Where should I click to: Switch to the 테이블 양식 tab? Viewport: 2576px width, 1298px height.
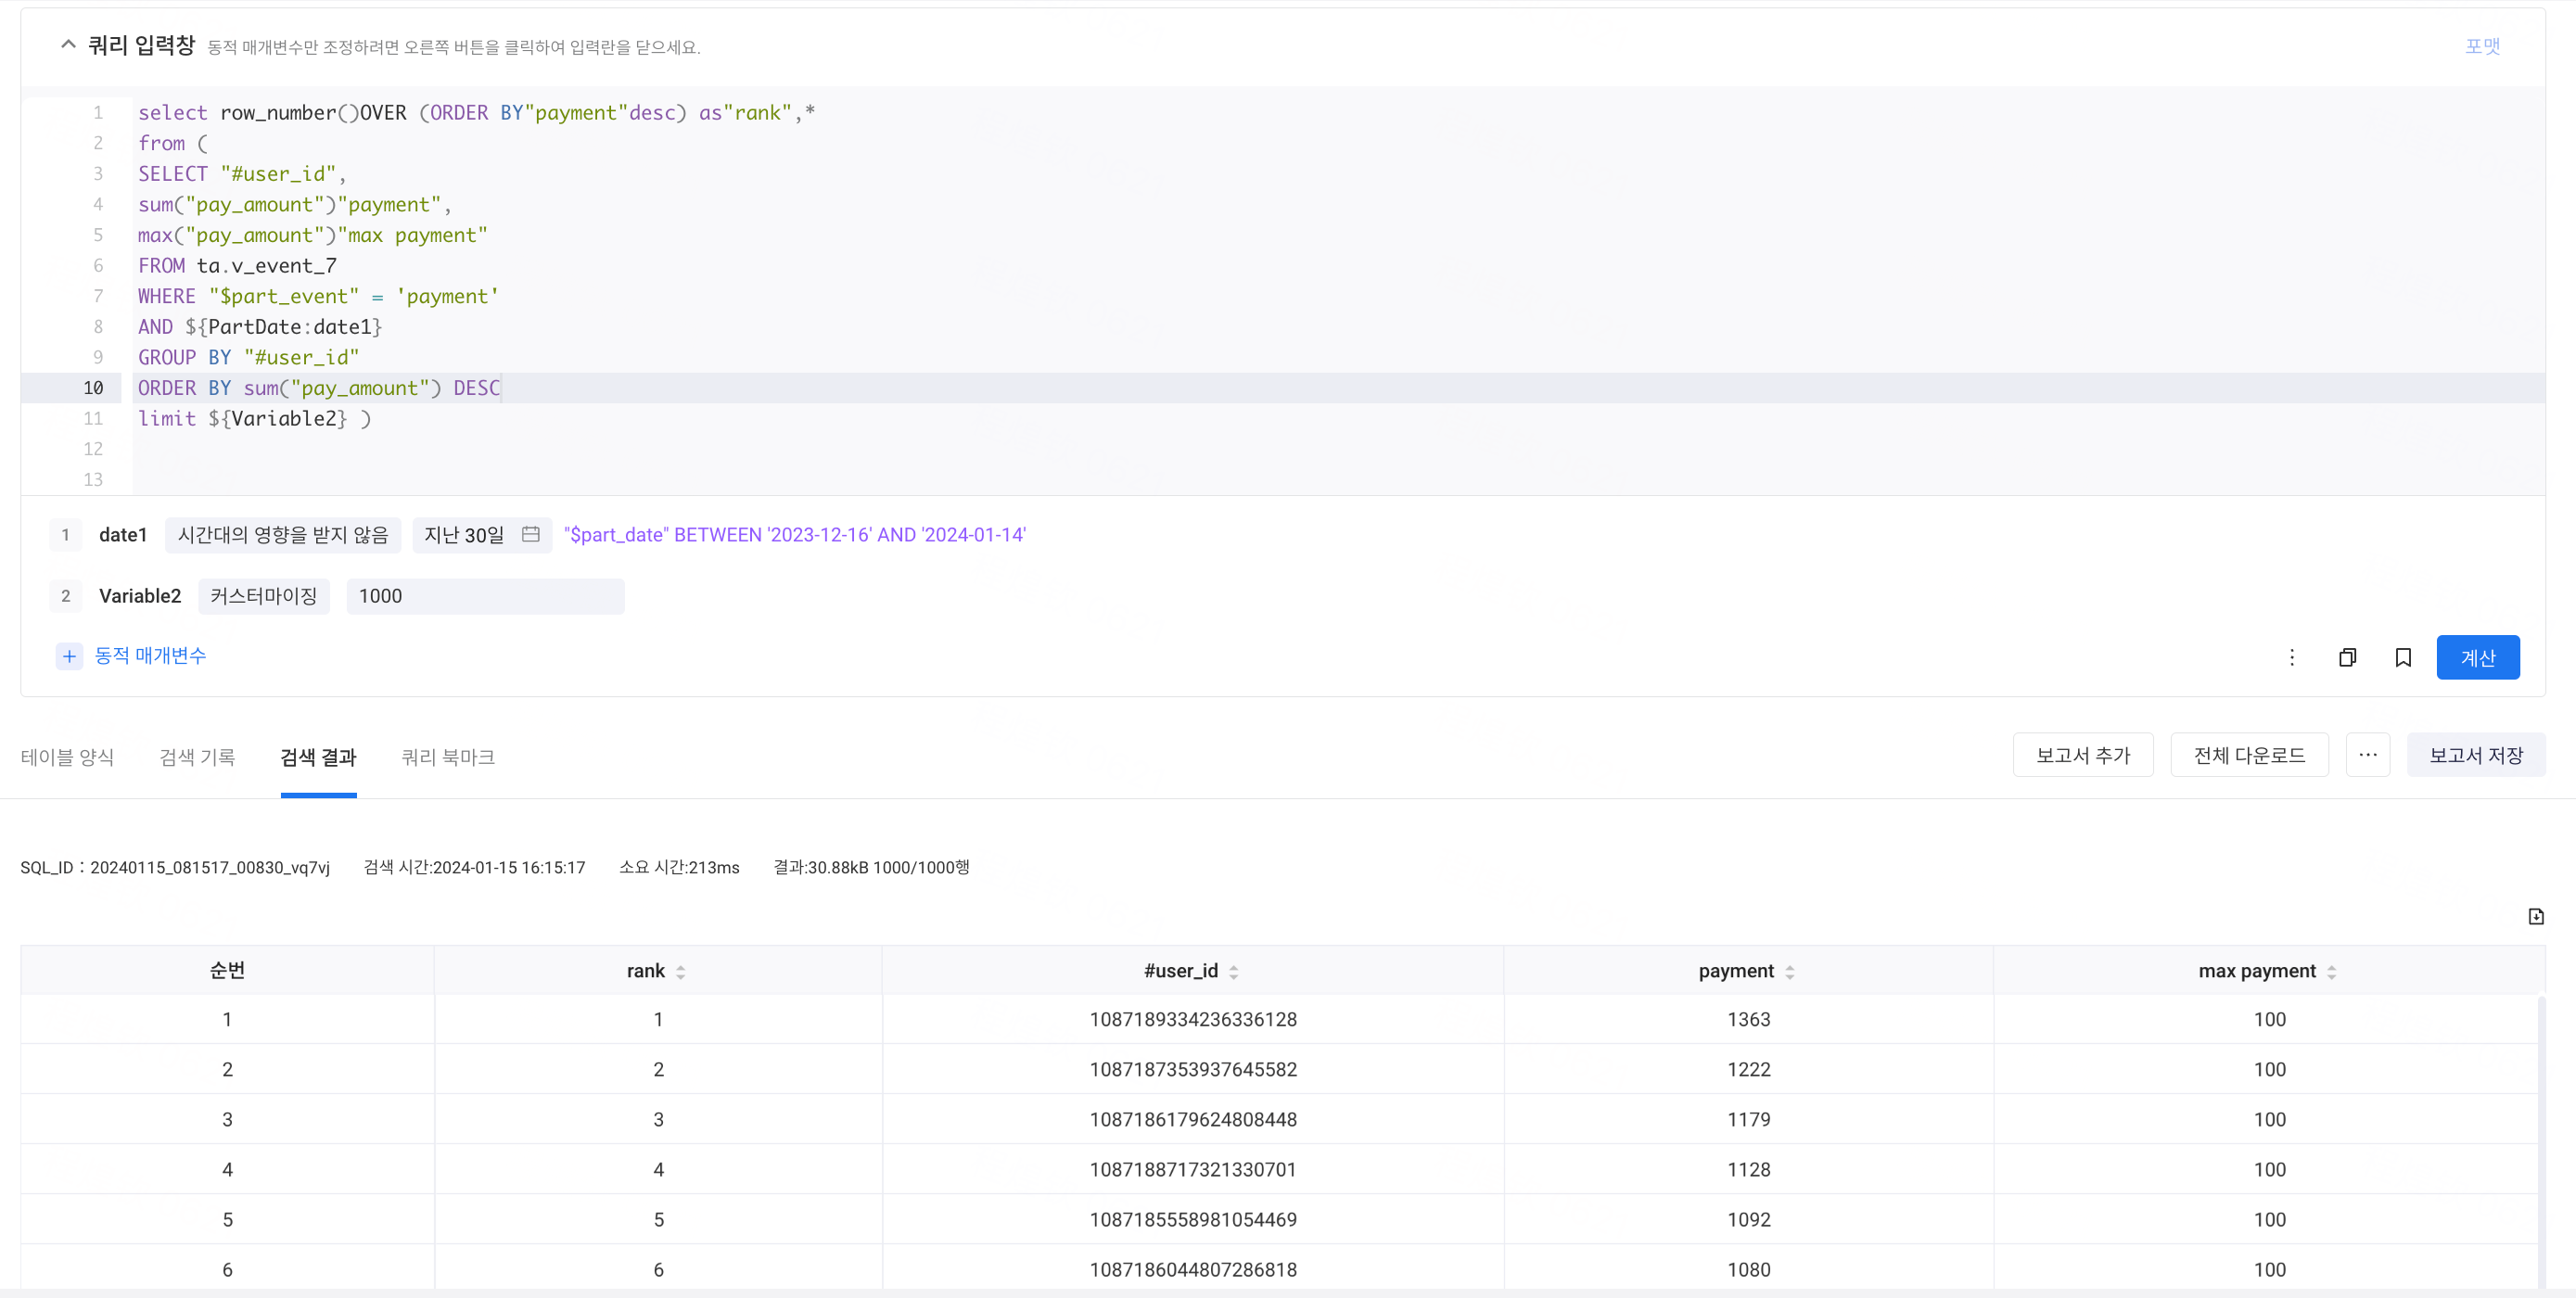click(x=67, y=757)
